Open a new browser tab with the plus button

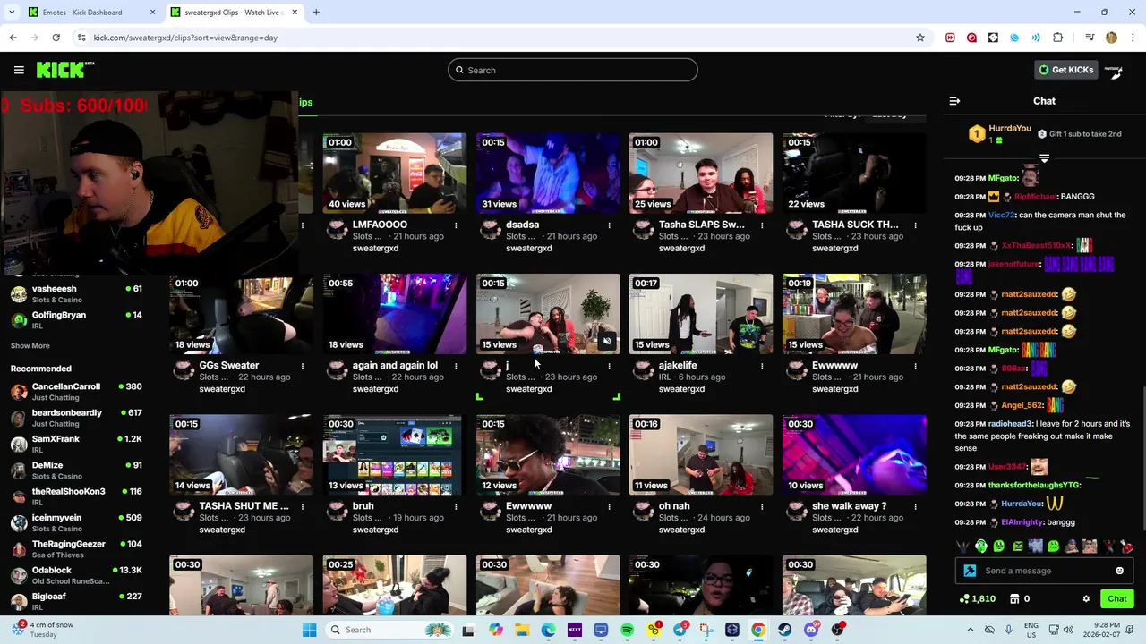point(316,13)
